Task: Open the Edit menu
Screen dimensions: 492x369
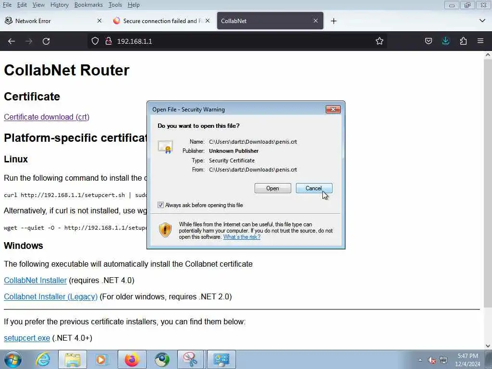Action: (x=22, y=5)
